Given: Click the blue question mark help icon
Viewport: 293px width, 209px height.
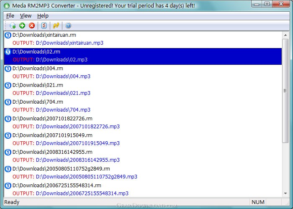Looking at the screenshot, I should [68, 25].
